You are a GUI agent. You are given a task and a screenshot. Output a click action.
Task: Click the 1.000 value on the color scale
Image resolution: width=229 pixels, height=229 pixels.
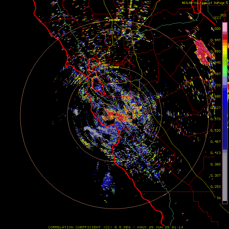(216, 28)
